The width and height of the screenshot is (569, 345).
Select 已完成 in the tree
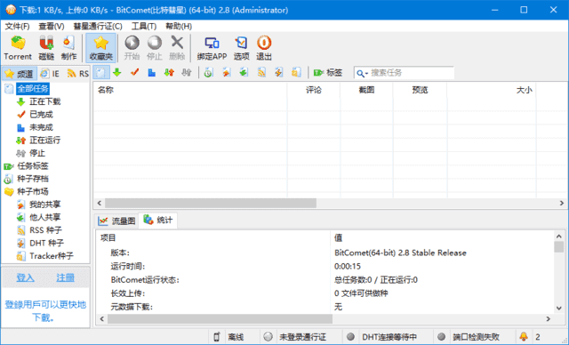click(x=41, y=115)
